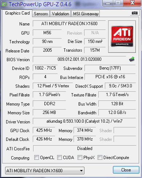Check the PhysX checkbox
Viewport: 142px width, 178px height.
80,158
